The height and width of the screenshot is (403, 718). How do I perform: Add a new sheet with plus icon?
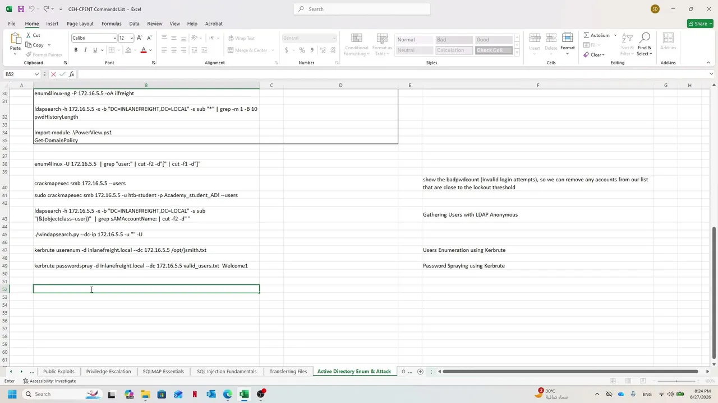click(420, 372)
